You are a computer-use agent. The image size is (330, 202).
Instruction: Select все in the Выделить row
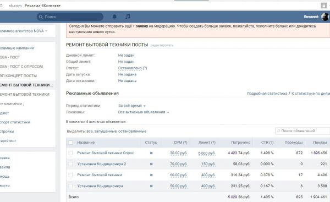[90, 131]
